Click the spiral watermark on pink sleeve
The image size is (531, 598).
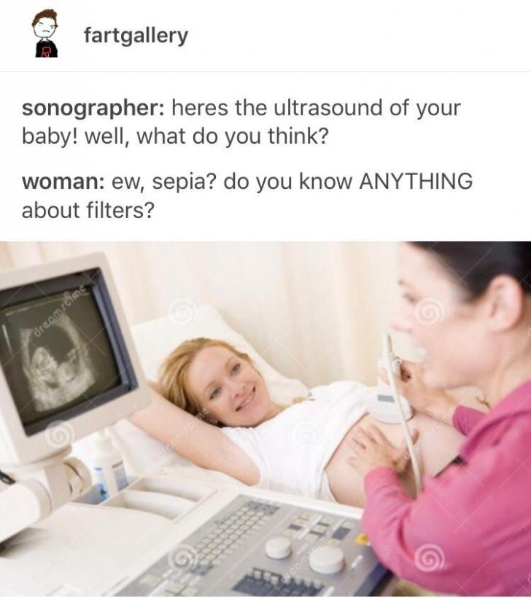[x=431, y=559]
